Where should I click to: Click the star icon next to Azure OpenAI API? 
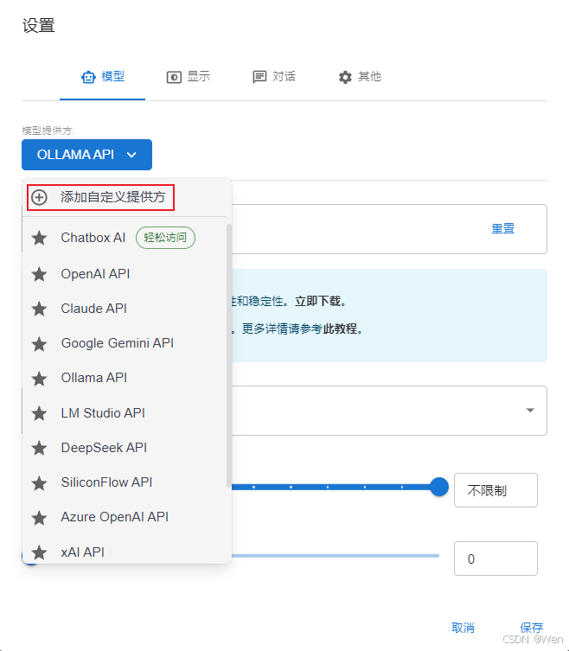pyautogui.click(x=40, y=518)
